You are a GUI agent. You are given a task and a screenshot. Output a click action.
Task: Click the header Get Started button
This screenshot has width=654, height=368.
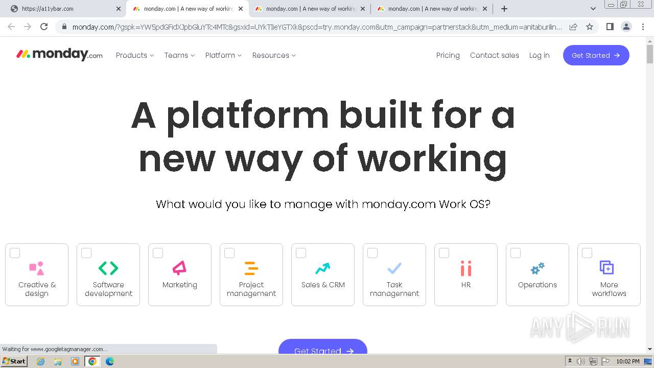click(x=596, y=55)
